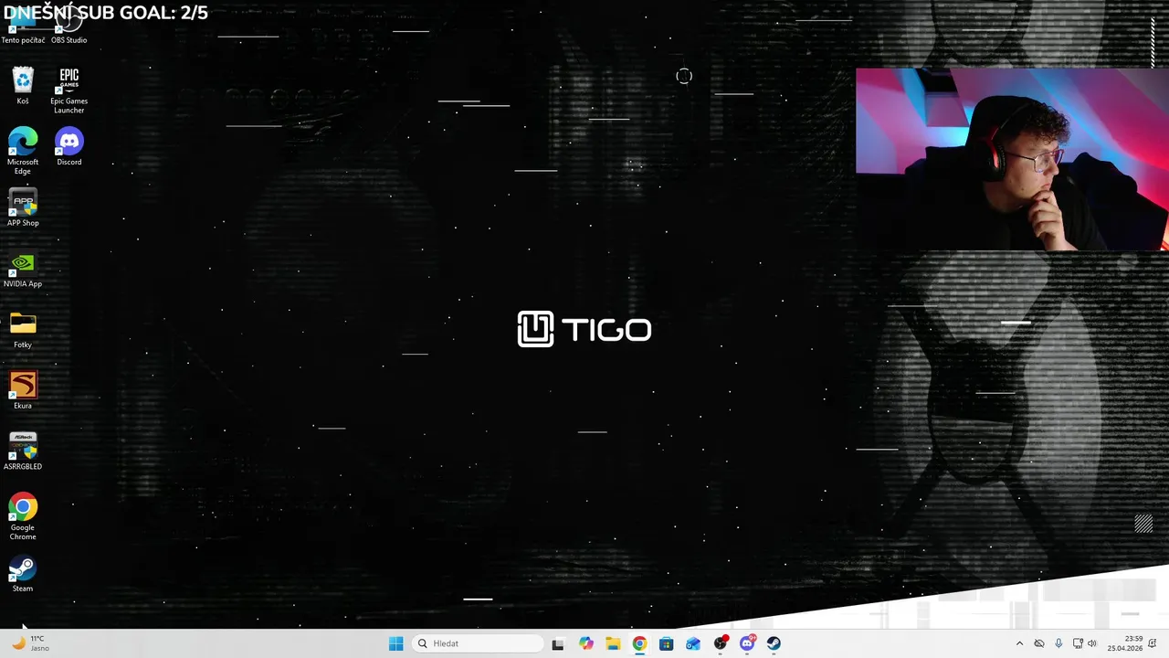Select the Discord desktop shortcut
Screen dimensions: 1169x658
coord(69,146)
